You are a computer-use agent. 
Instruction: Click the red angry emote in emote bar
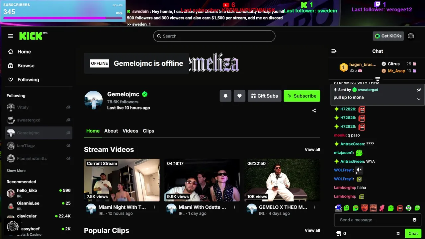399,208
